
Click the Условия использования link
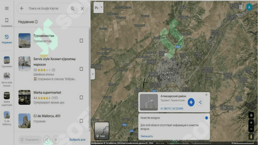click(178, 143)
